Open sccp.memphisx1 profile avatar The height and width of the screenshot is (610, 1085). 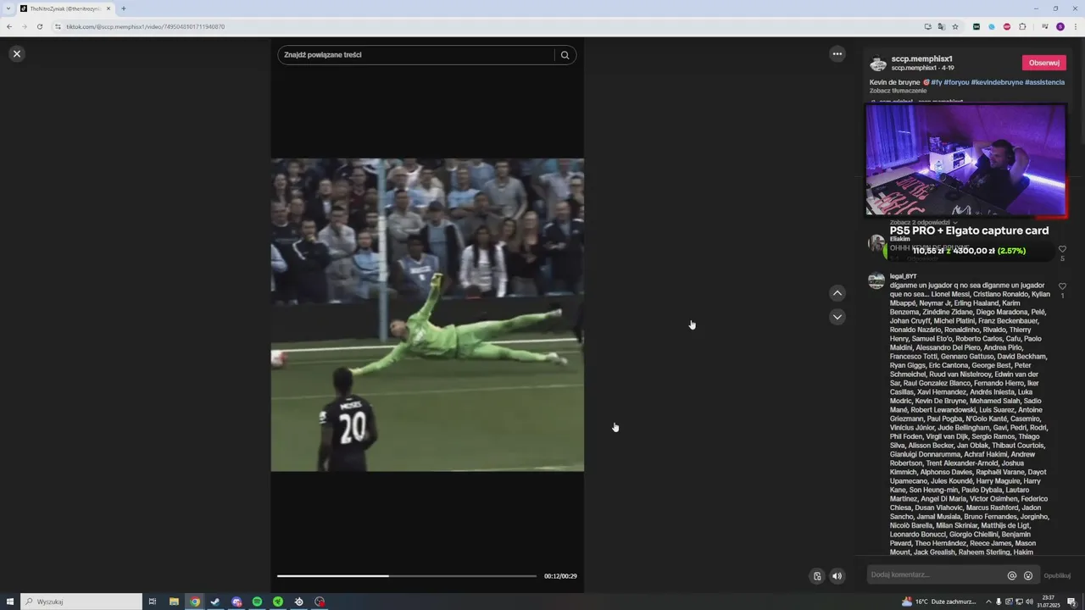tap(878, 64)
